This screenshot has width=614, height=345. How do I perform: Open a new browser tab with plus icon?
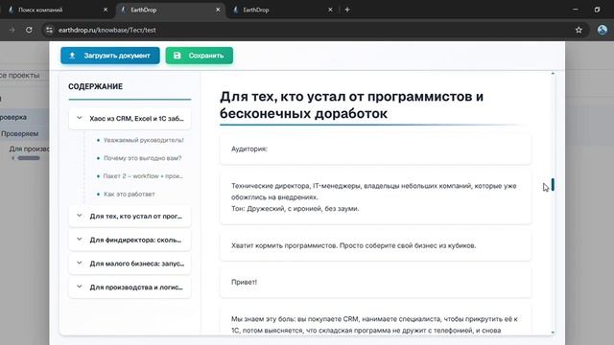tap(347, 10)
